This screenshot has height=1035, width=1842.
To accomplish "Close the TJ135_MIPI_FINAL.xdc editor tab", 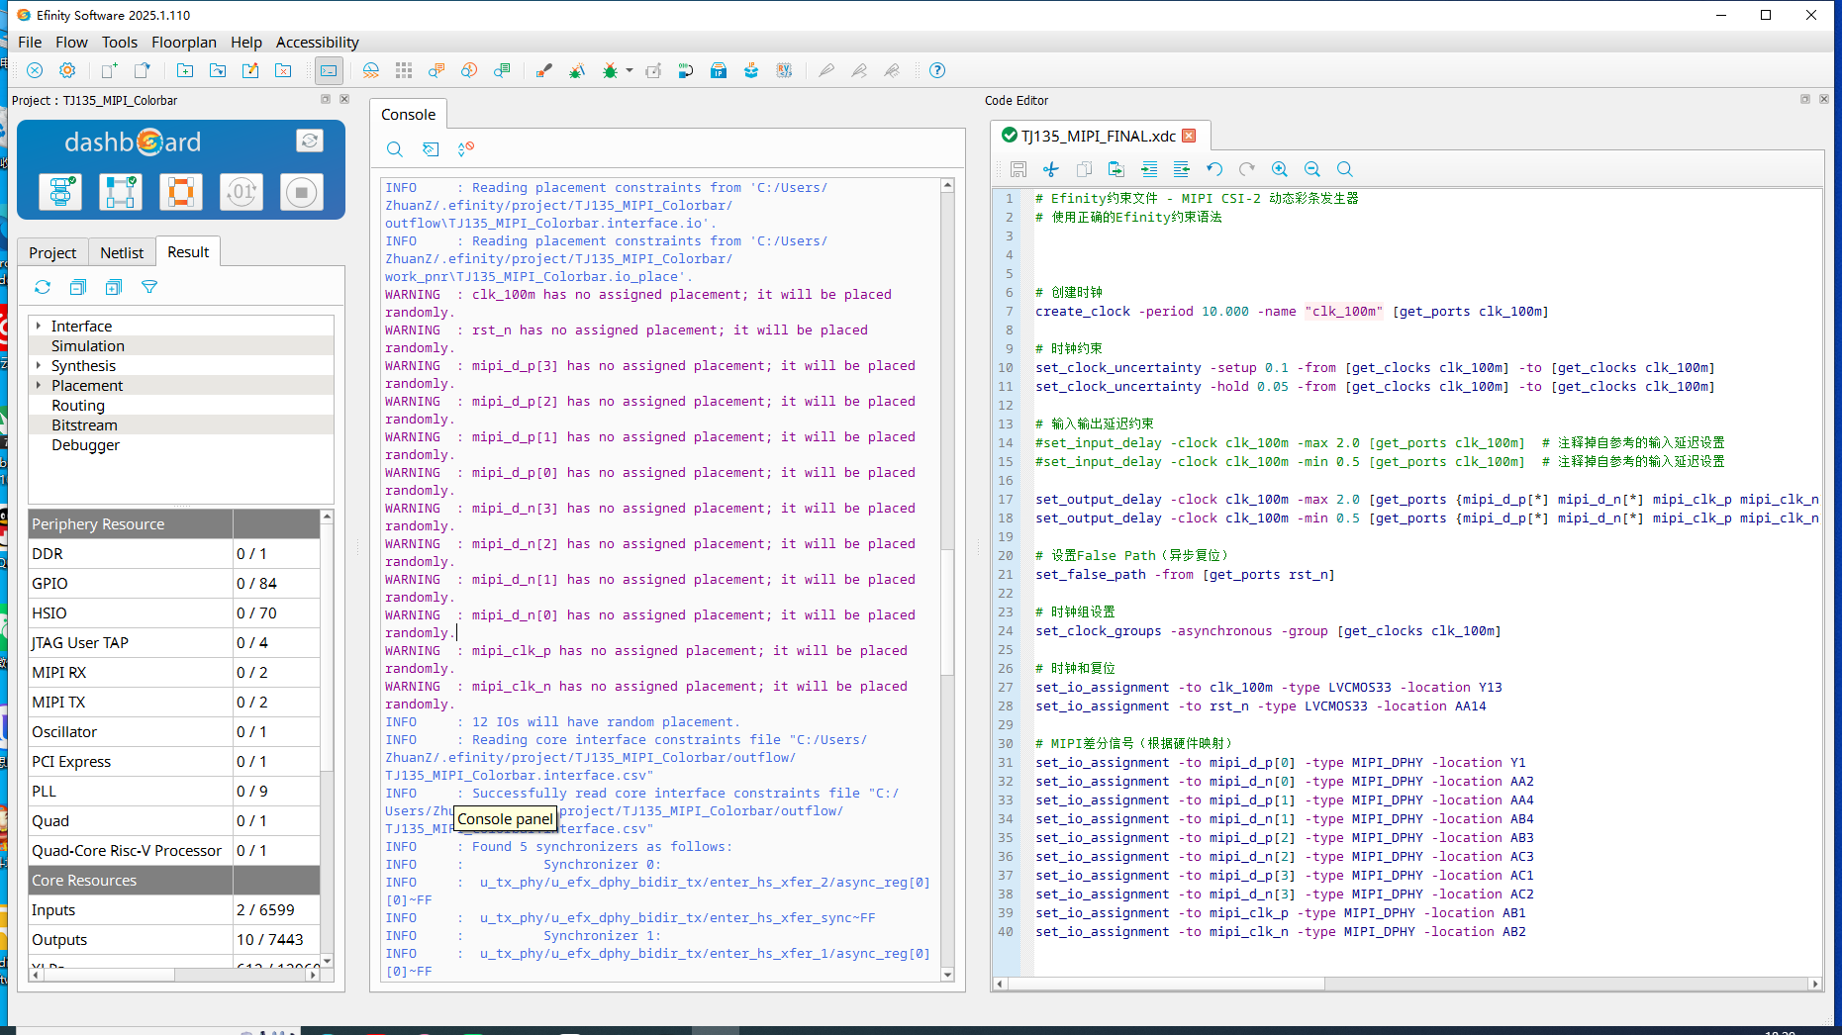I will (x=1189, y=136).
